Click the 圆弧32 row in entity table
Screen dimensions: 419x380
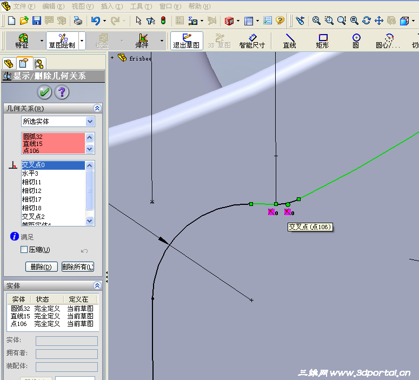(x=52, y=309)
